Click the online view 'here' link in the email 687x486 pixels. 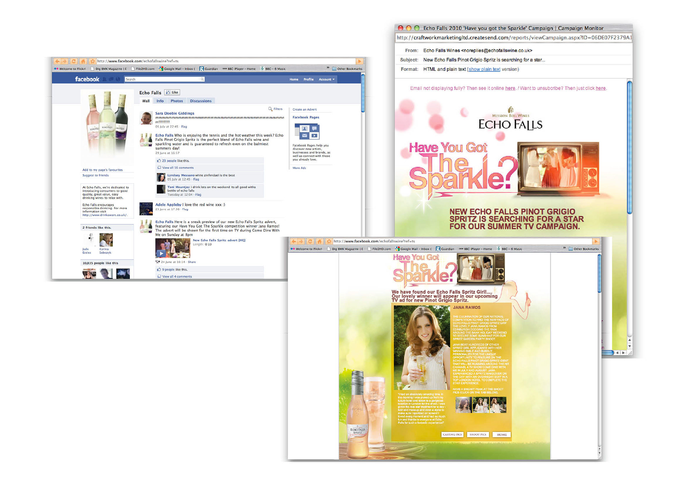(510, 88)
